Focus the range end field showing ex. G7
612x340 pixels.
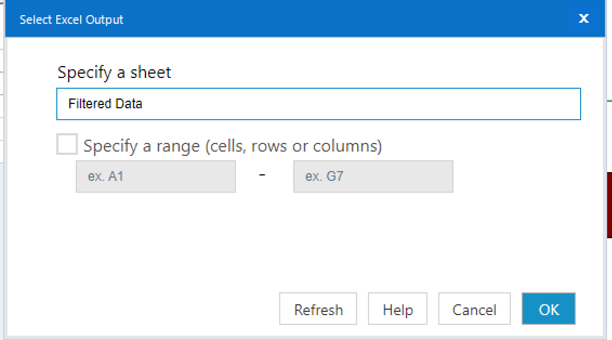[373, 176]
